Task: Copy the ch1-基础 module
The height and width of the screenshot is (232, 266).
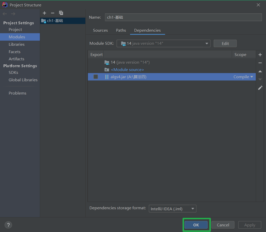Action: 61,13
